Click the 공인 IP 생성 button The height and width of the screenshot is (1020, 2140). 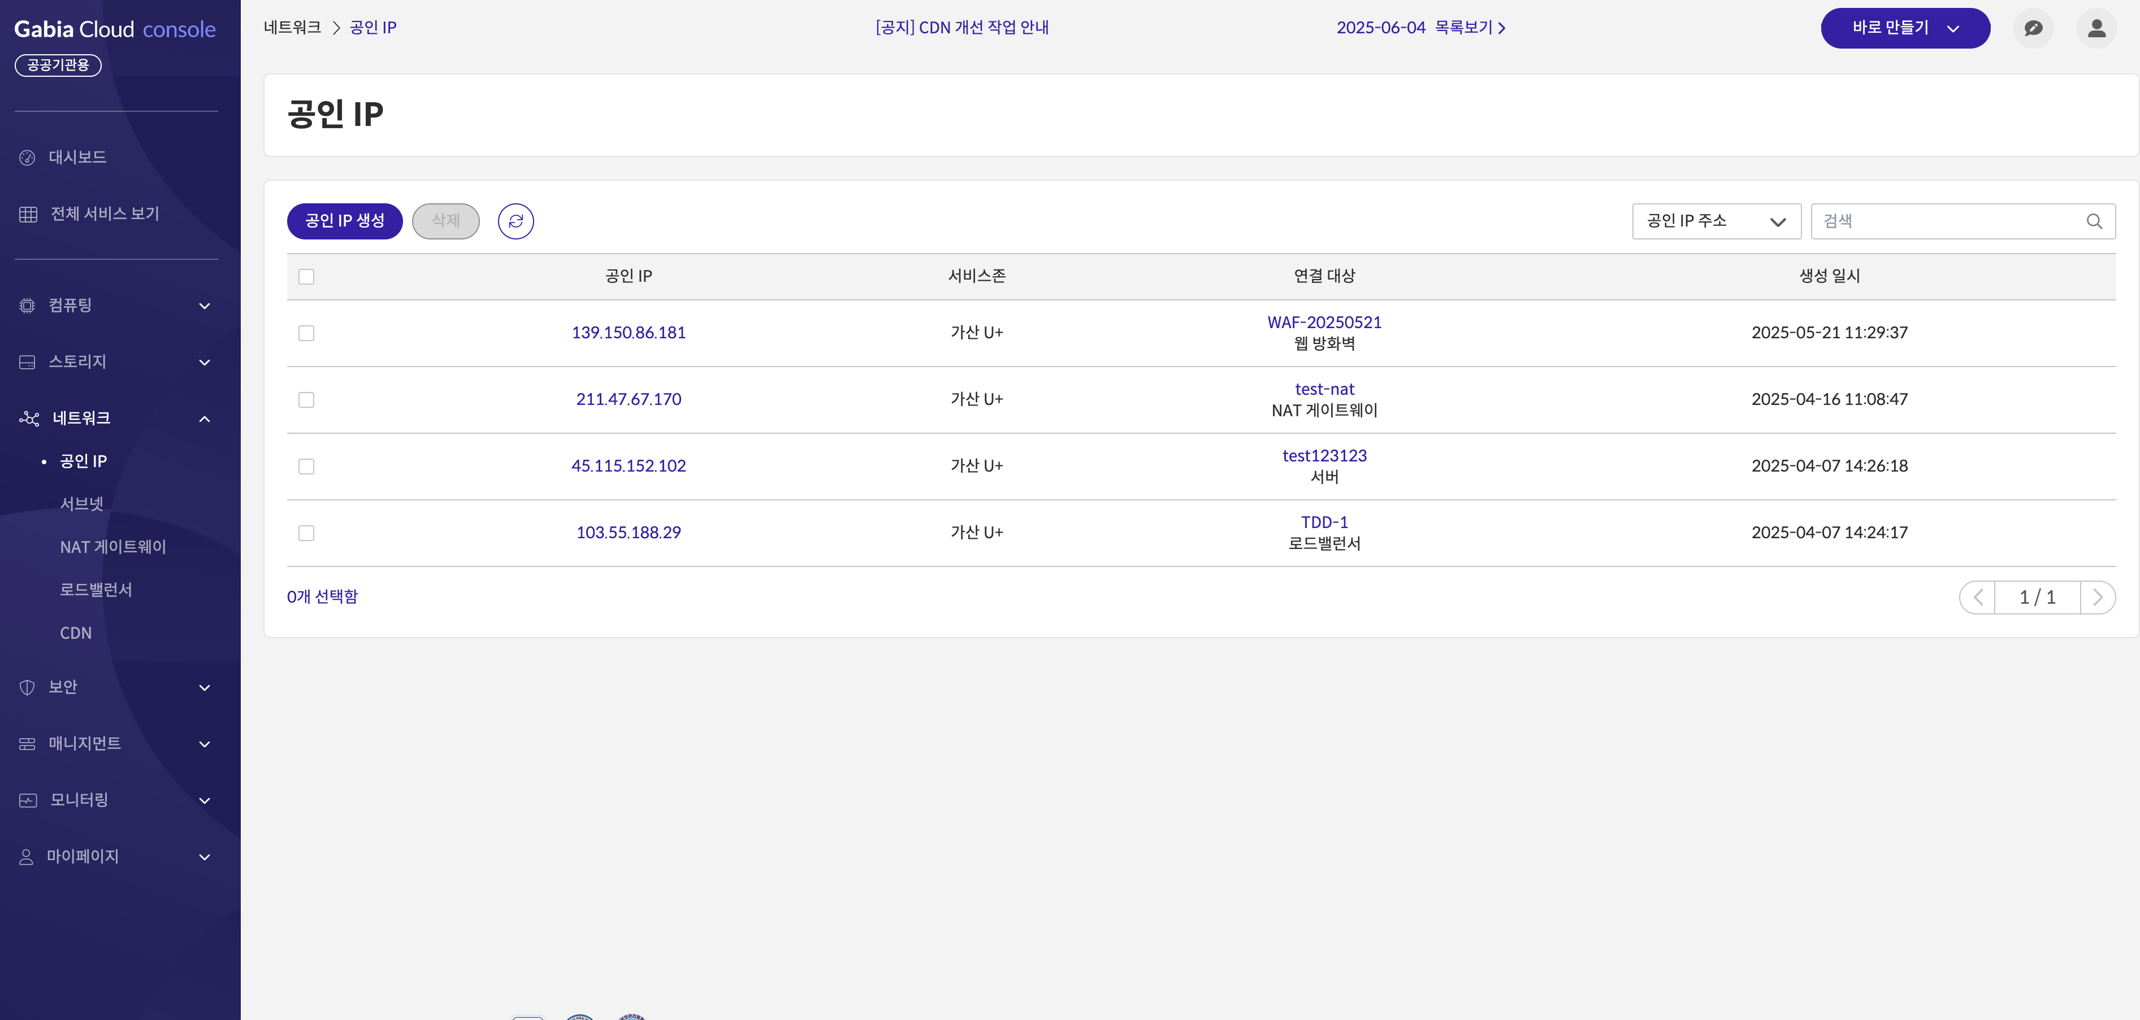[x=345, y=221]
